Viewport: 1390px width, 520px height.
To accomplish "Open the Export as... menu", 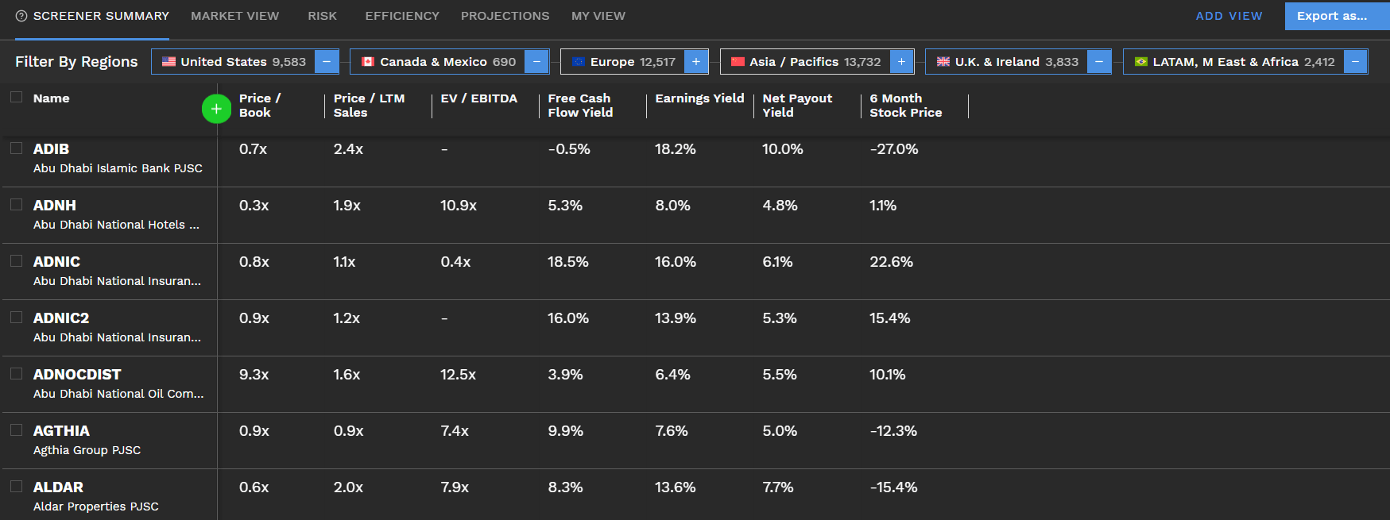I will tap(1337, 16).
